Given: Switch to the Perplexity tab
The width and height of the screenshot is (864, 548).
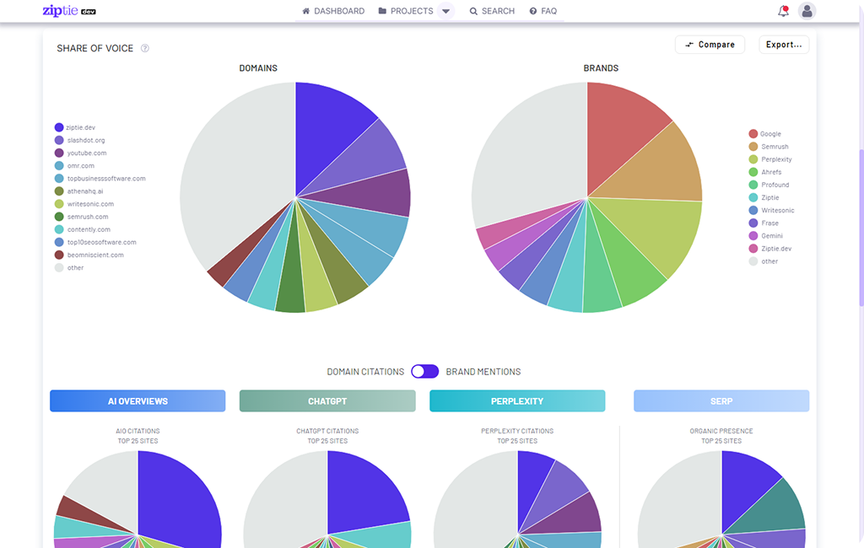Looking at the screenshot, I should point(517,401).
